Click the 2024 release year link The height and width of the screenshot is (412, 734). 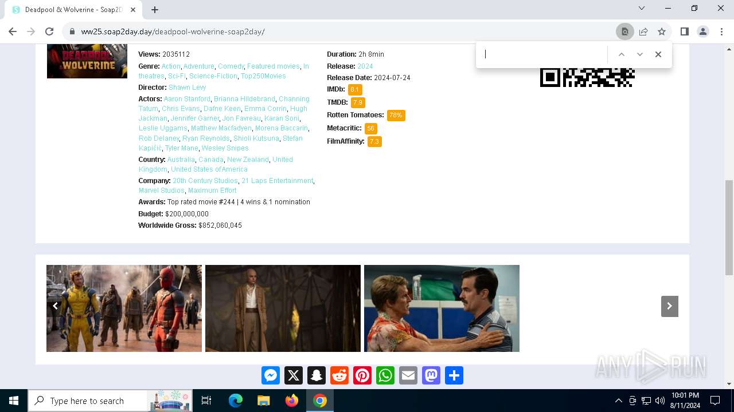[365, 66]
